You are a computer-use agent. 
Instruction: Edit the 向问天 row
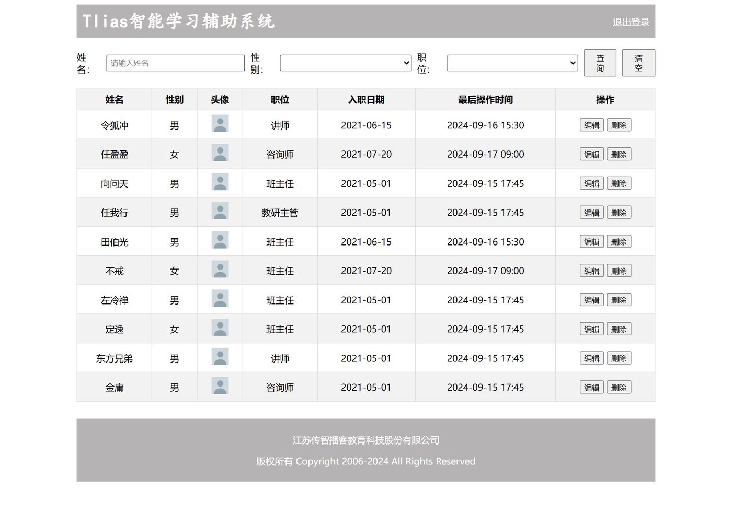592,183
